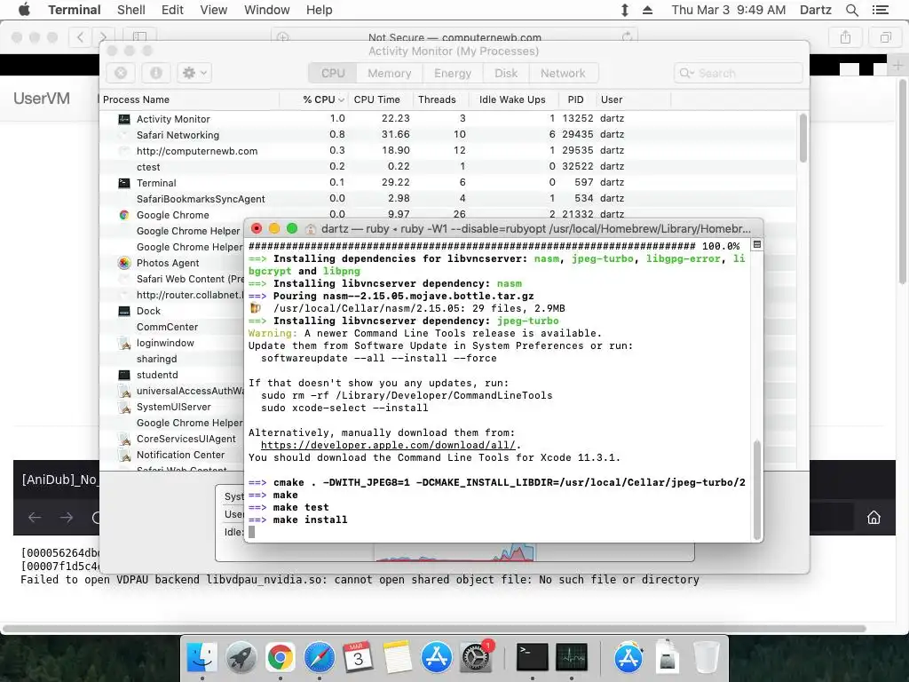Image resolution: width=909 pixels, height=682 pixels.
Task: Open Calendar from the Dock
Action: [x=359, y=657]
